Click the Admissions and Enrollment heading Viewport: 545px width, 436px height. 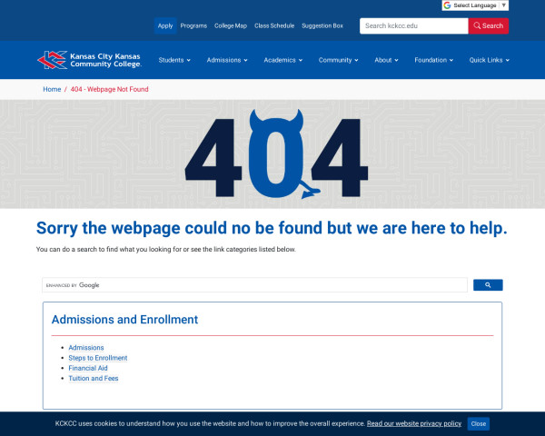click(124, 320)
